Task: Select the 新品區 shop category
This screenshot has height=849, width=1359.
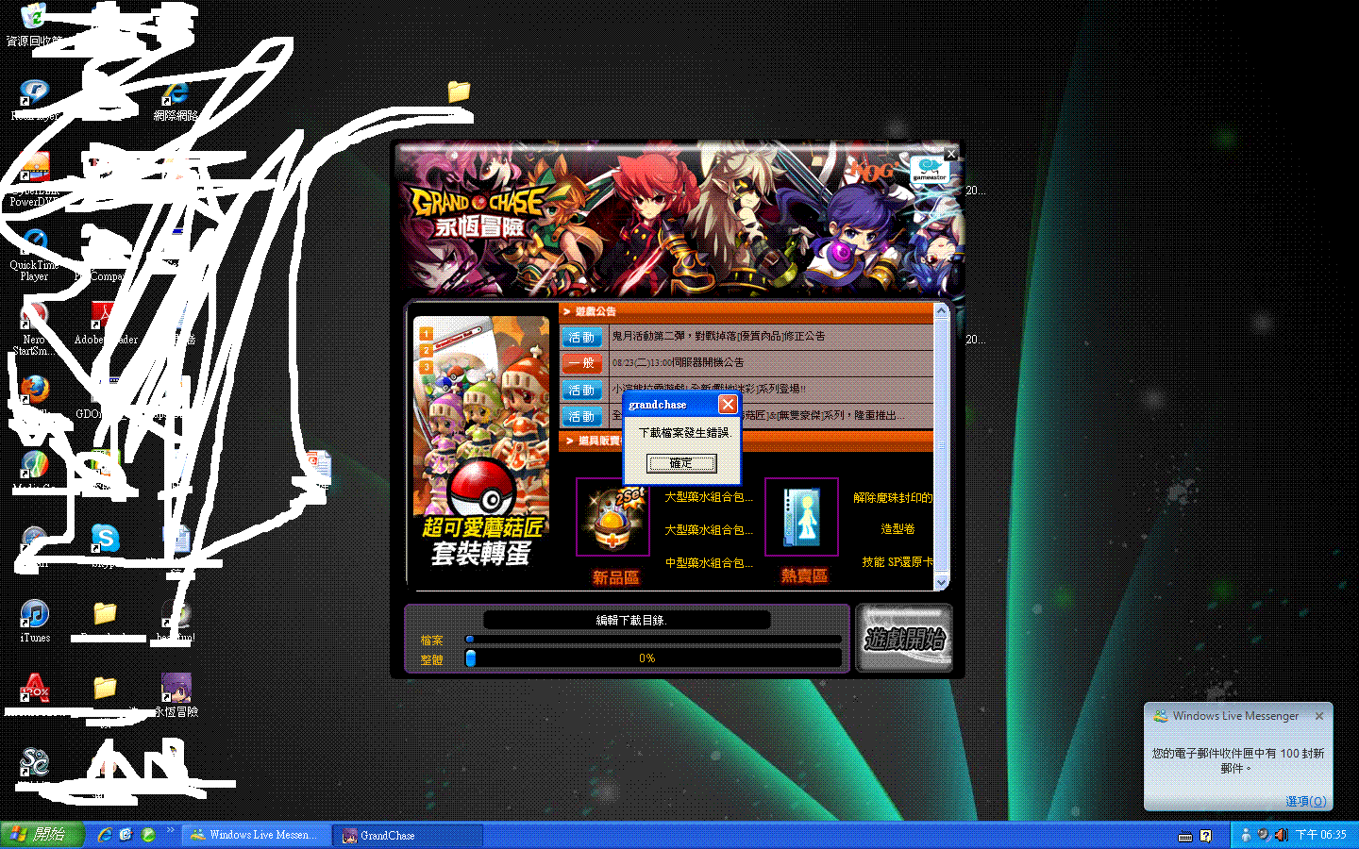Action: (615, 577)
